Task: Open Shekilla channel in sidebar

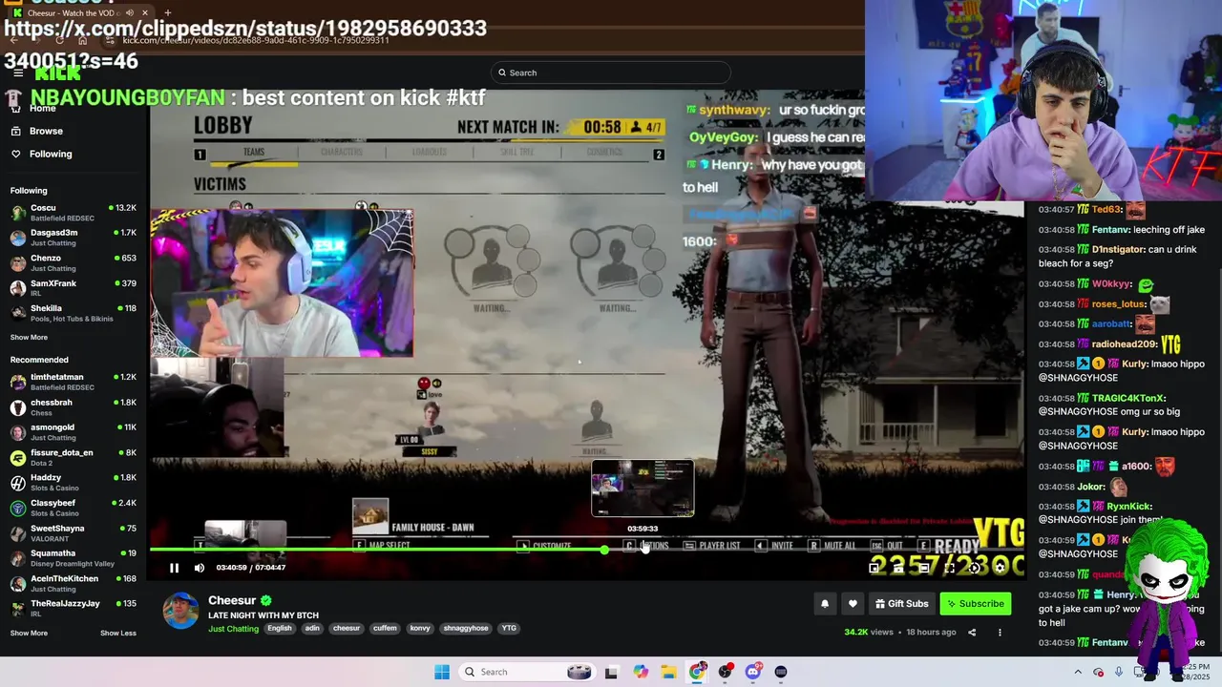Action: pos(74,313)
